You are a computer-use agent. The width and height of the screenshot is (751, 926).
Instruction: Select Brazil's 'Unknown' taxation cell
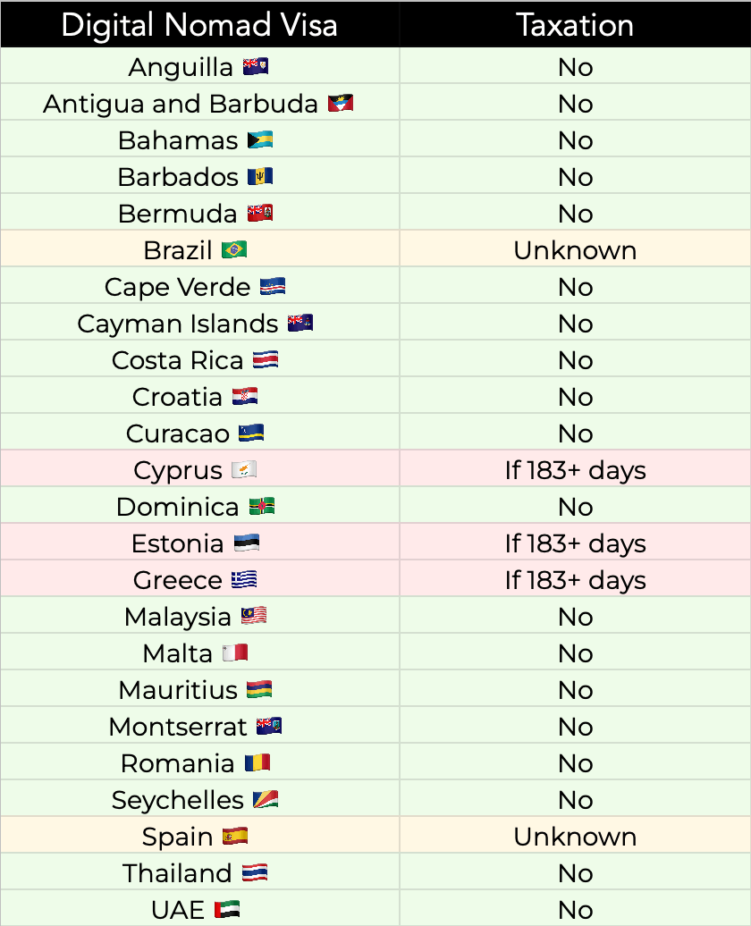pos(575,249)
